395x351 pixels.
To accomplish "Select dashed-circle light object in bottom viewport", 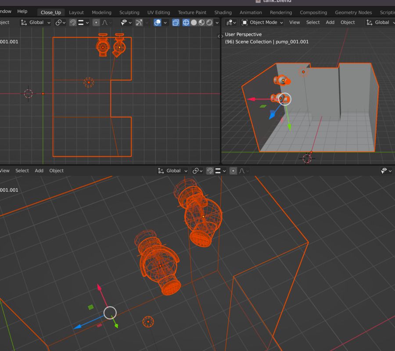I will tap(148, 322).
